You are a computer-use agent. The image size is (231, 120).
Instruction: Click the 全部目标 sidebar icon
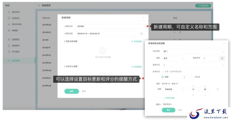(x=9, y=18)
